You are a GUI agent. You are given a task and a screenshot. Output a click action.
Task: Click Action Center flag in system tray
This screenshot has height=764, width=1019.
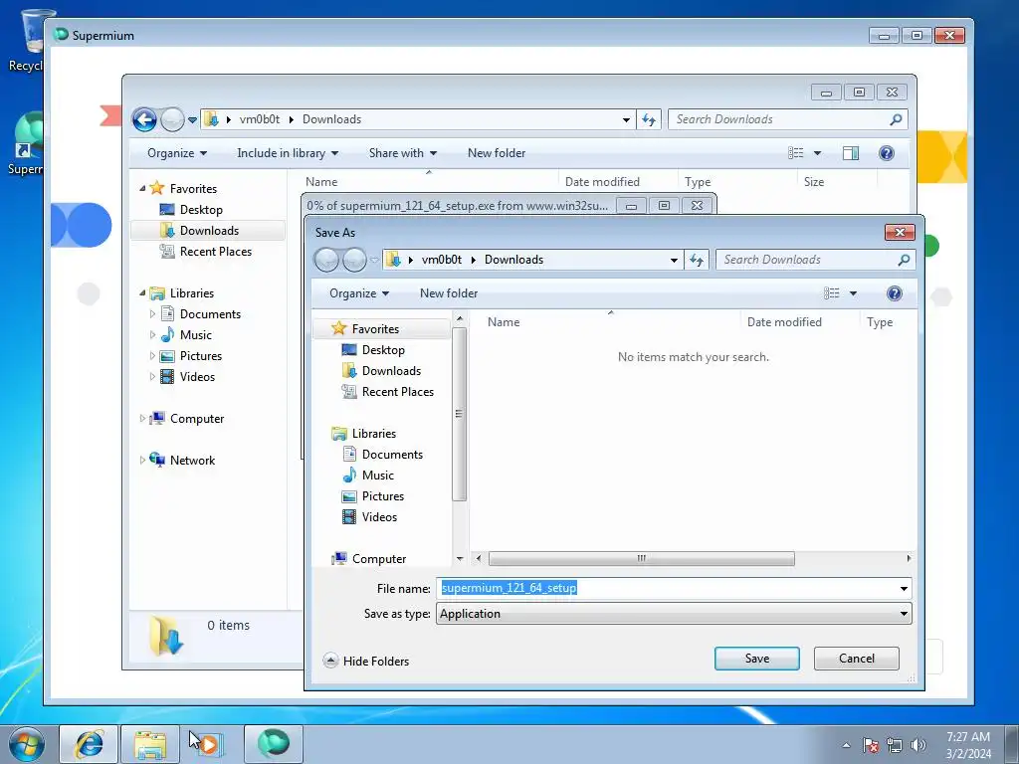(870, 745)
